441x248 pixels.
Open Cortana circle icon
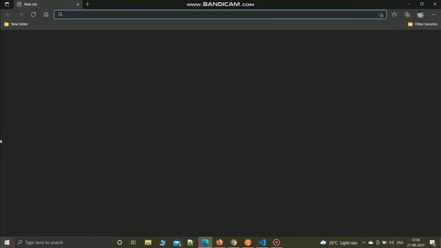point(119,242)
